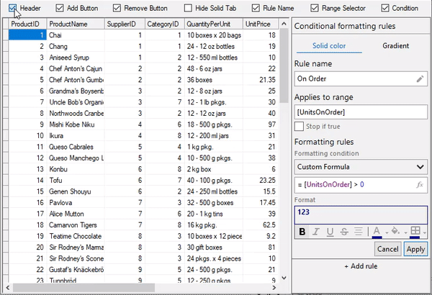
Task: Click the font color swatch
Action: 375,232
